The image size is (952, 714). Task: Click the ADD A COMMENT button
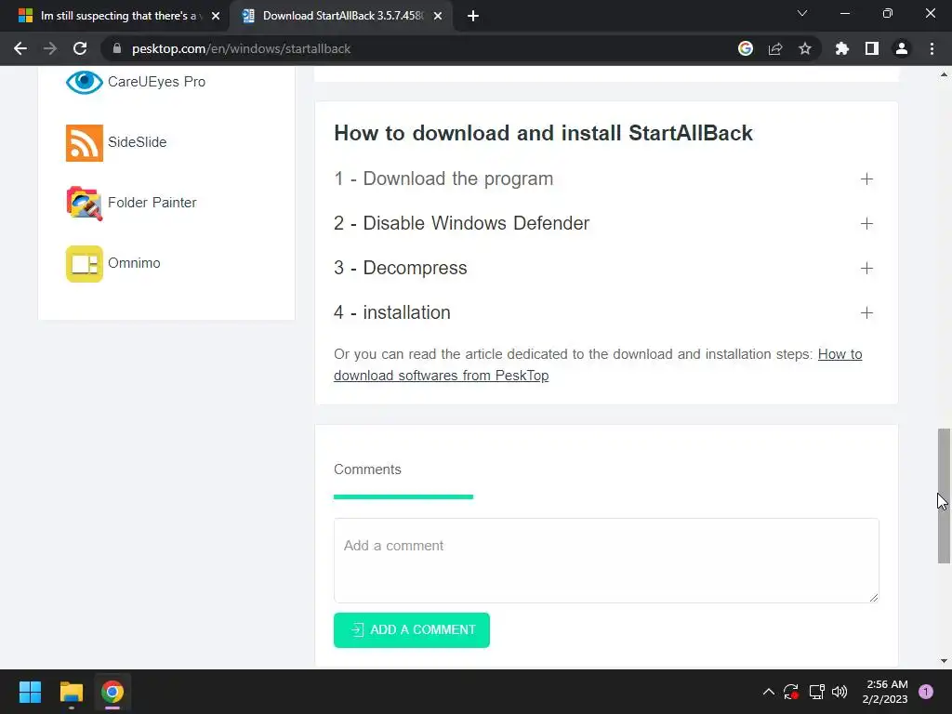coord(412,630)
